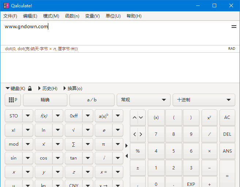Screen dimensions: 240x187
Task: Insert the sum ∑ function
Action: coord(74,144)
